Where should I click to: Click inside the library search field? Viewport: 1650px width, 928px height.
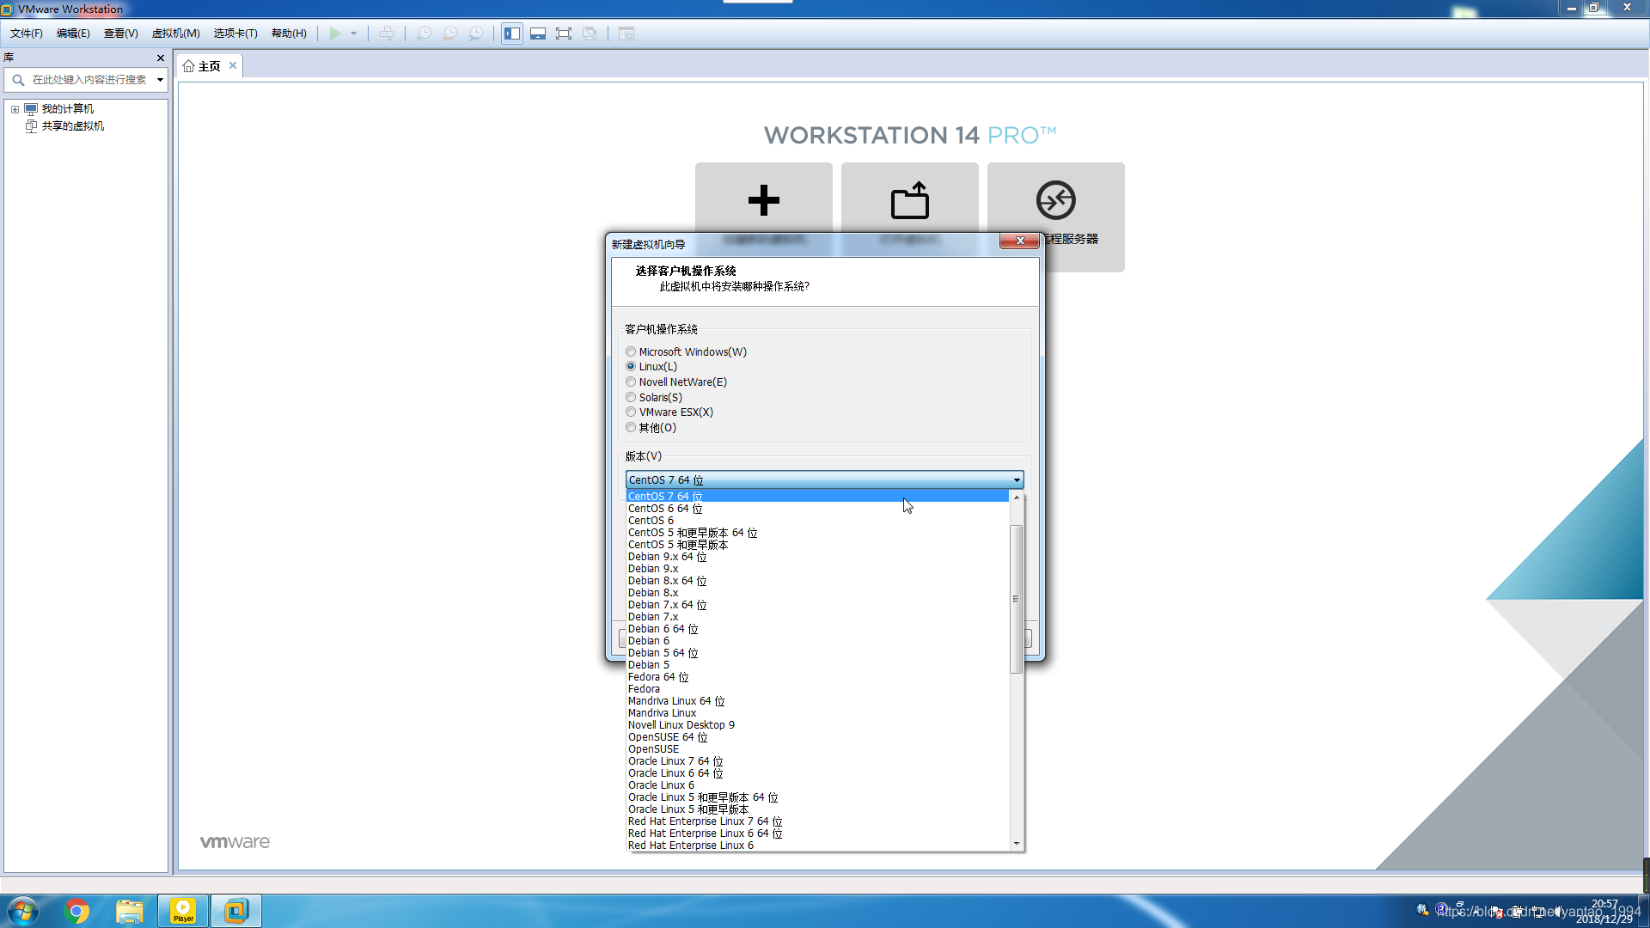pyautogui.click(x=89, y=80)
